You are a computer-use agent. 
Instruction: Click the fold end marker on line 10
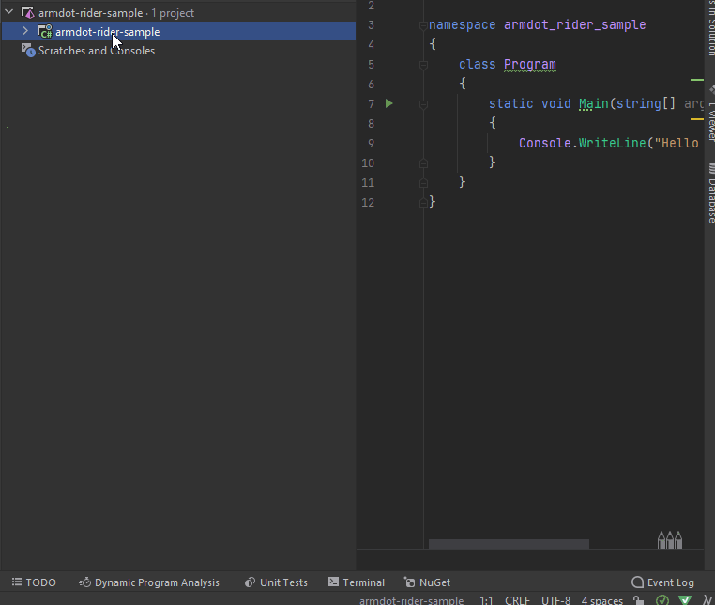click(423, 163)
